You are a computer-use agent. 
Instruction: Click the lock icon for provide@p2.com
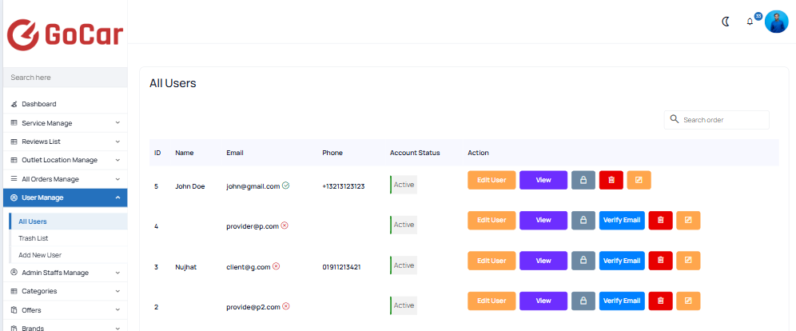(583, 301)
